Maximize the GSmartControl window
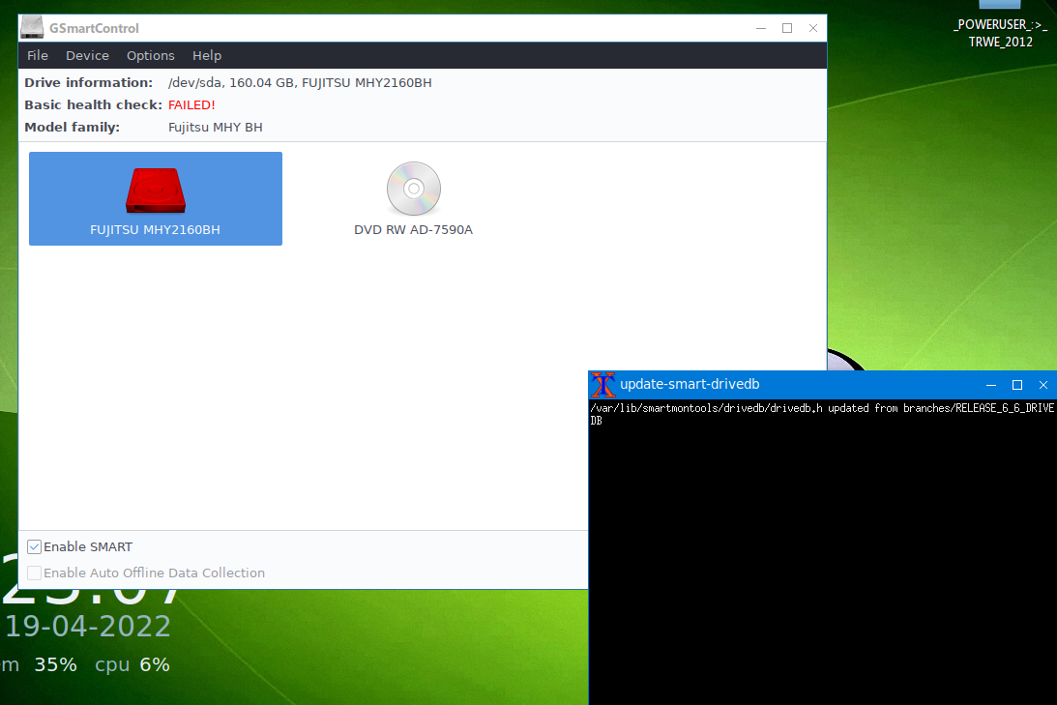This screenshot has height=705, width=1057. point(786,28)
